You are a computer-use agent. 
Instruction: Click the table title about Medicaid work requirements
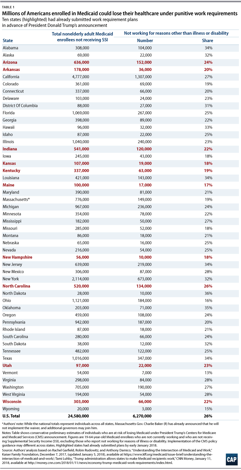tap(120, 13)
